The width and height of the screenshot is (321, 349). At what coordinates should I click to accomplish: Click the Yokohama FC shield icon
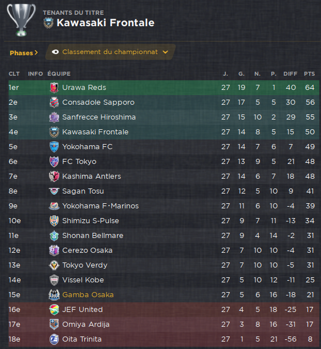(54, 147)
